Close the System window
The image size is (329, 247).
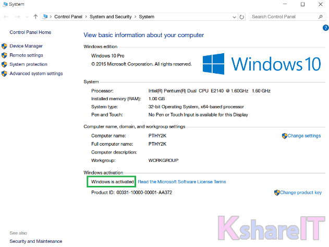coord(321,4)
